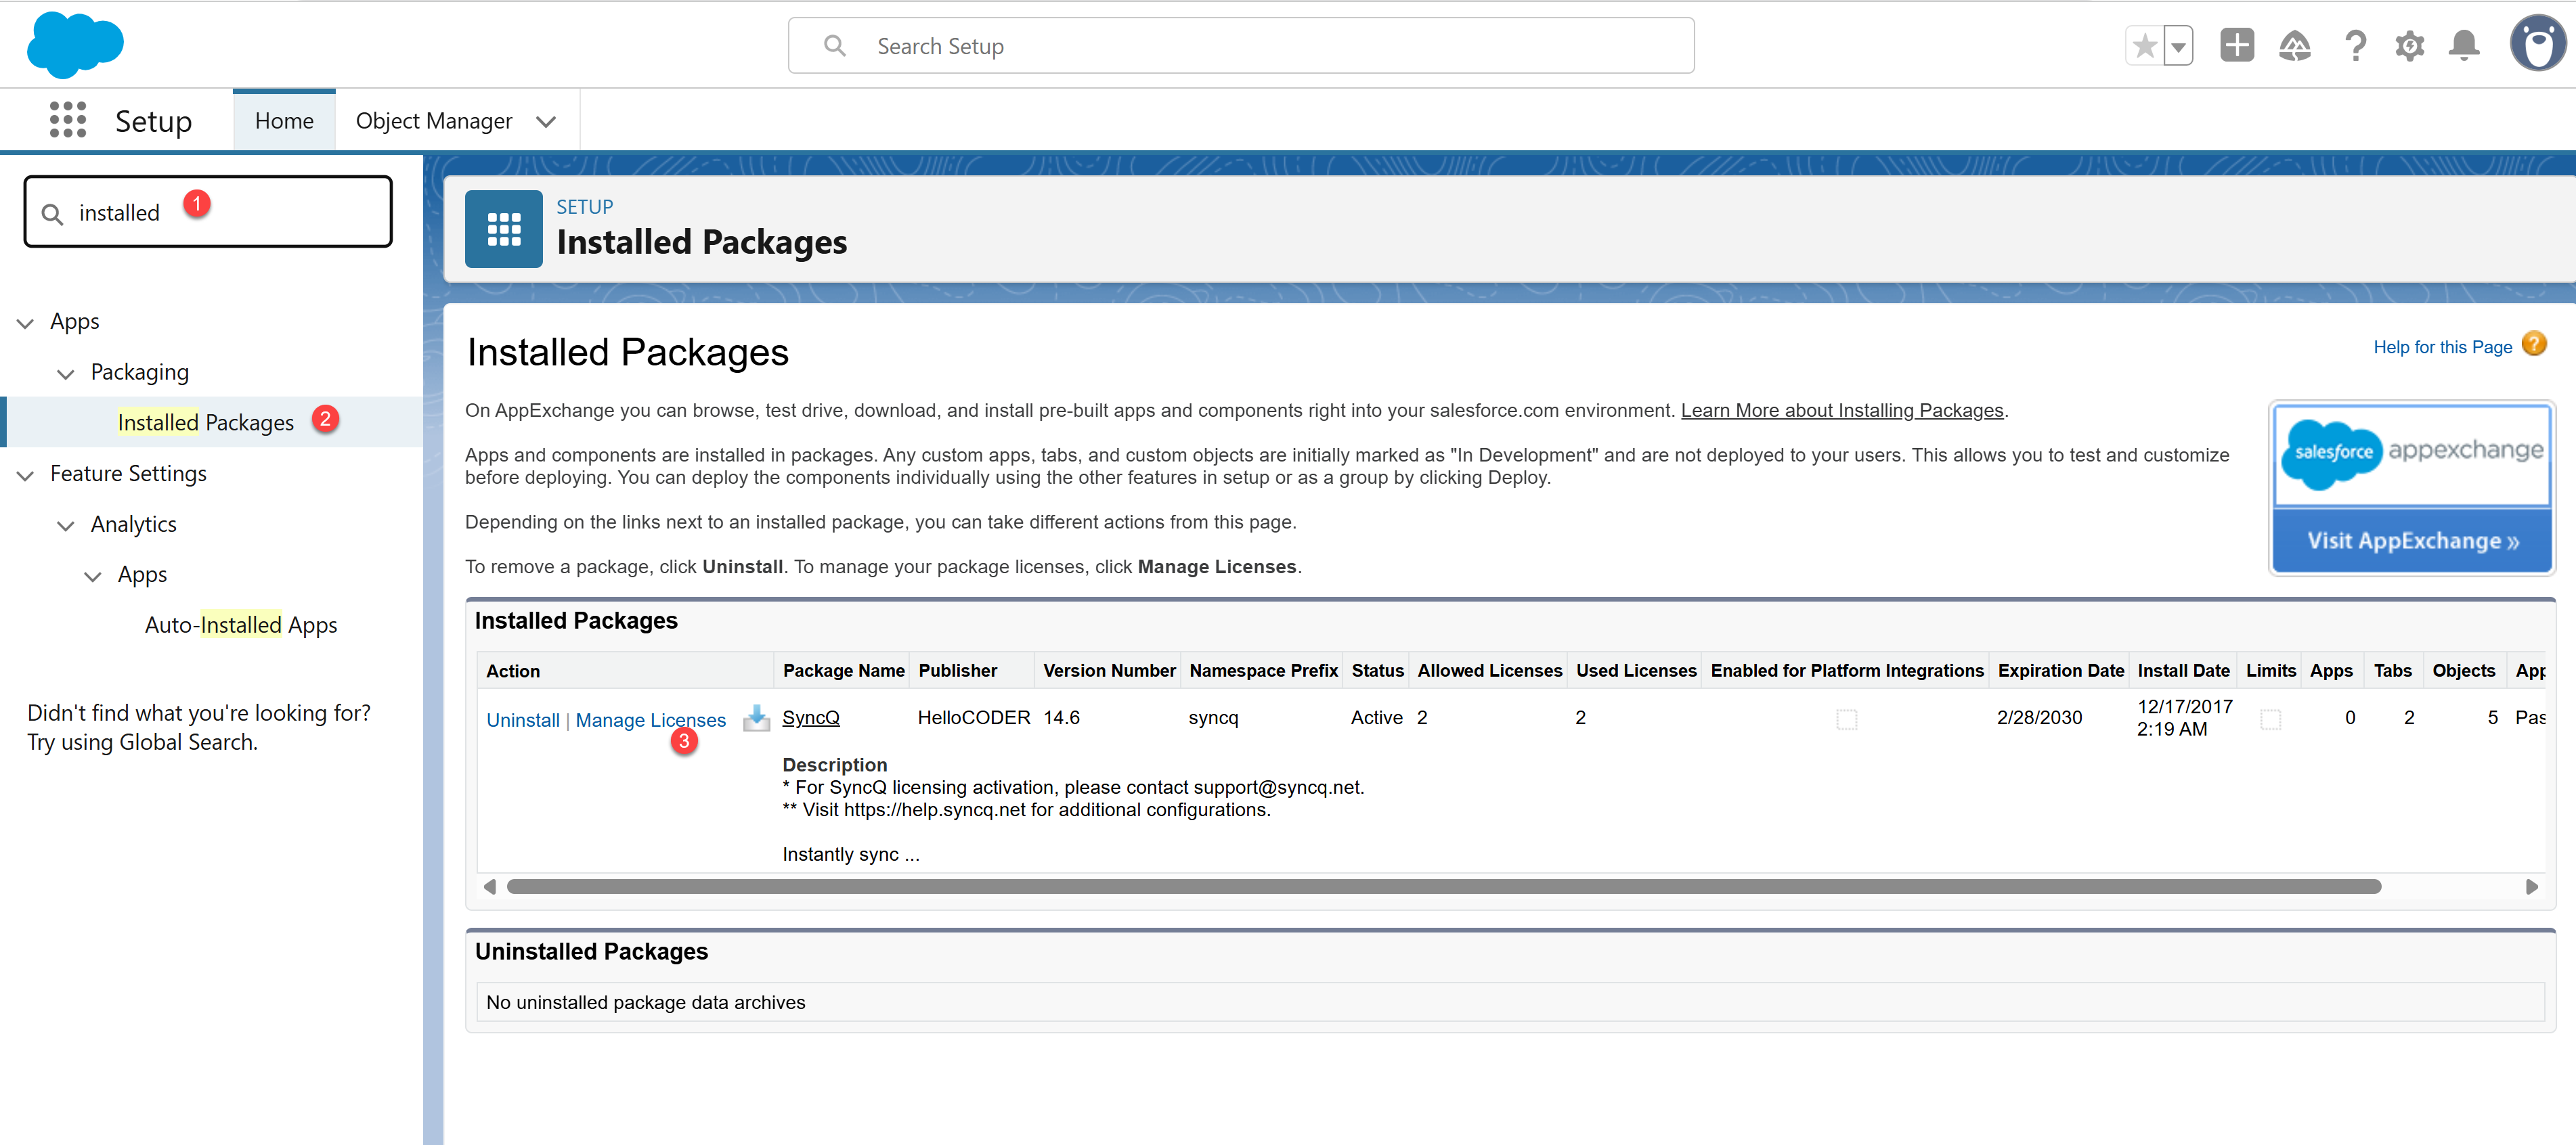Screen dimensions: 2576x1145
Task: Click the horizontal scrollbar right arrow
Action: coord(2532,887)
